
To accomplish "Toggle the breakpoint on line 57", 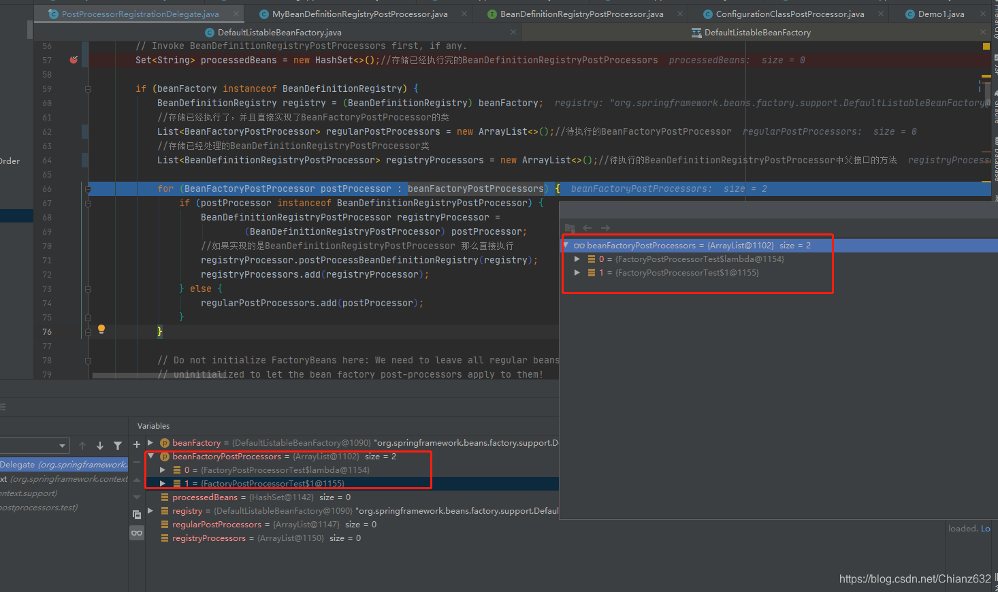I will click(74, 60).
